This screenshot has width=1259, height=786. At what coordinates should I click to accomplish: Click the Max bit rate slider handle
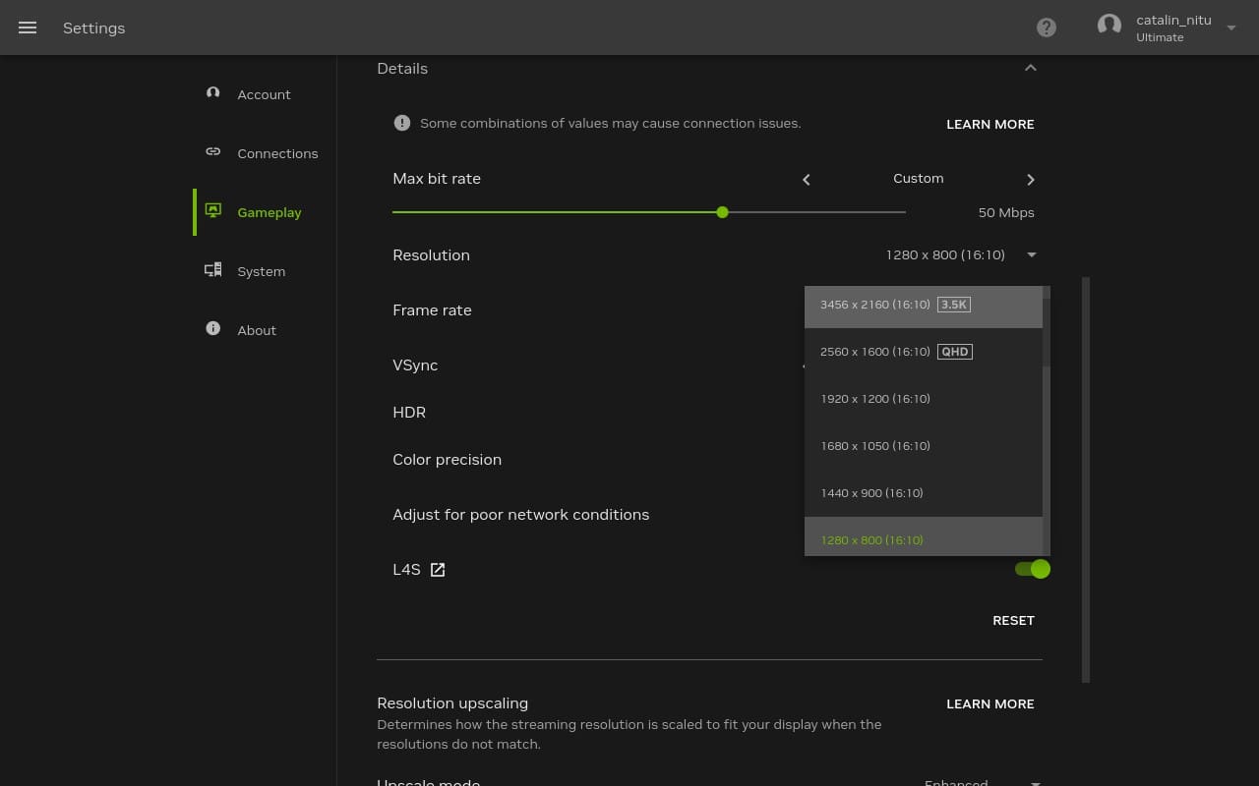coord(722,212)
